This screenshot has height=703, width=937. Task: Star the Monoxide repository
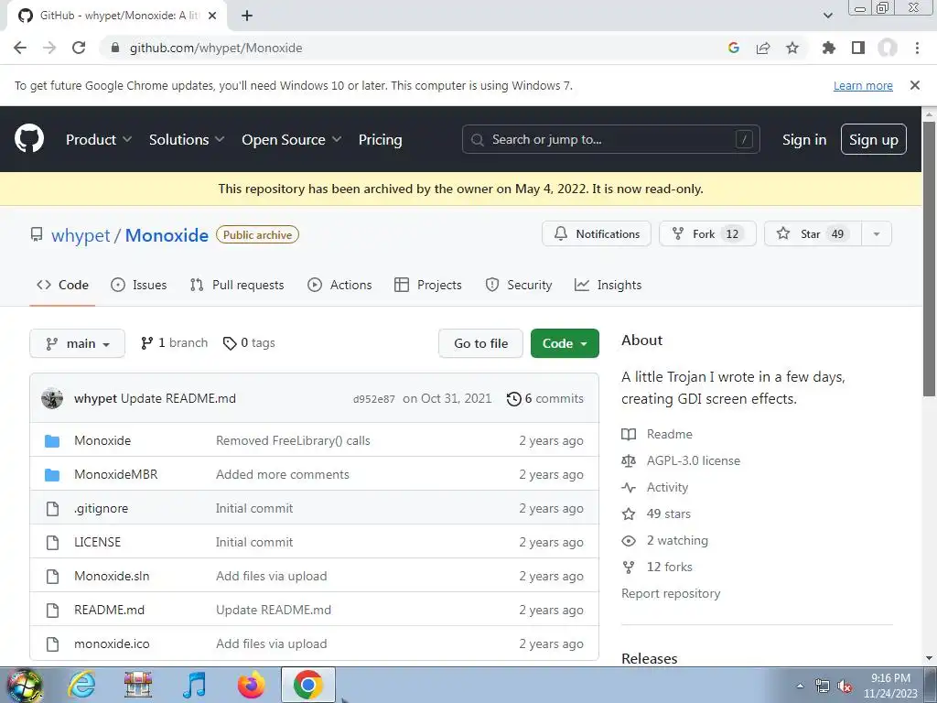813,233
